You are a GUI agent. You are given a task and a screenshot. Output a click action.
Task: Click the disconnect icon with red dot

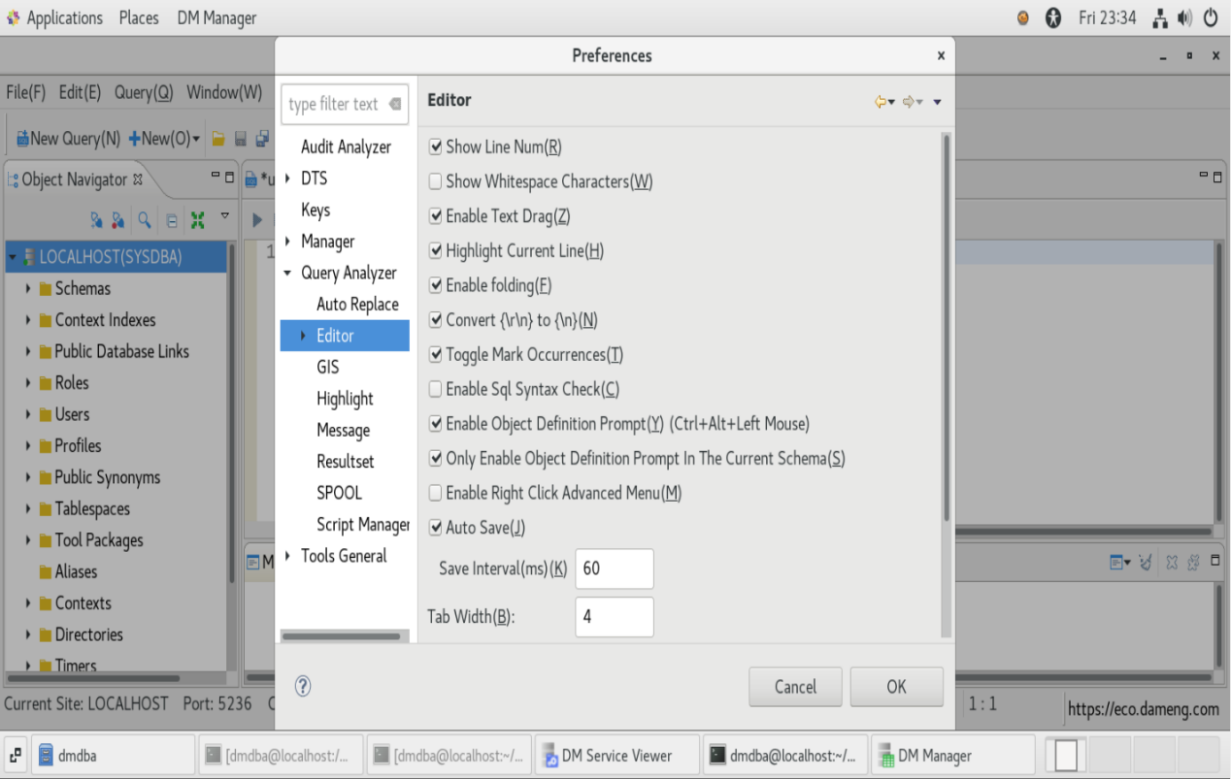118,220
